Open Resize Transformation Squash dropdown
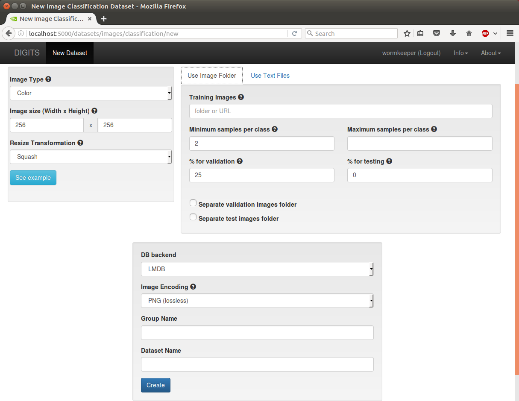Viewport: 519px width, 401px height. (x=91, y=157)
